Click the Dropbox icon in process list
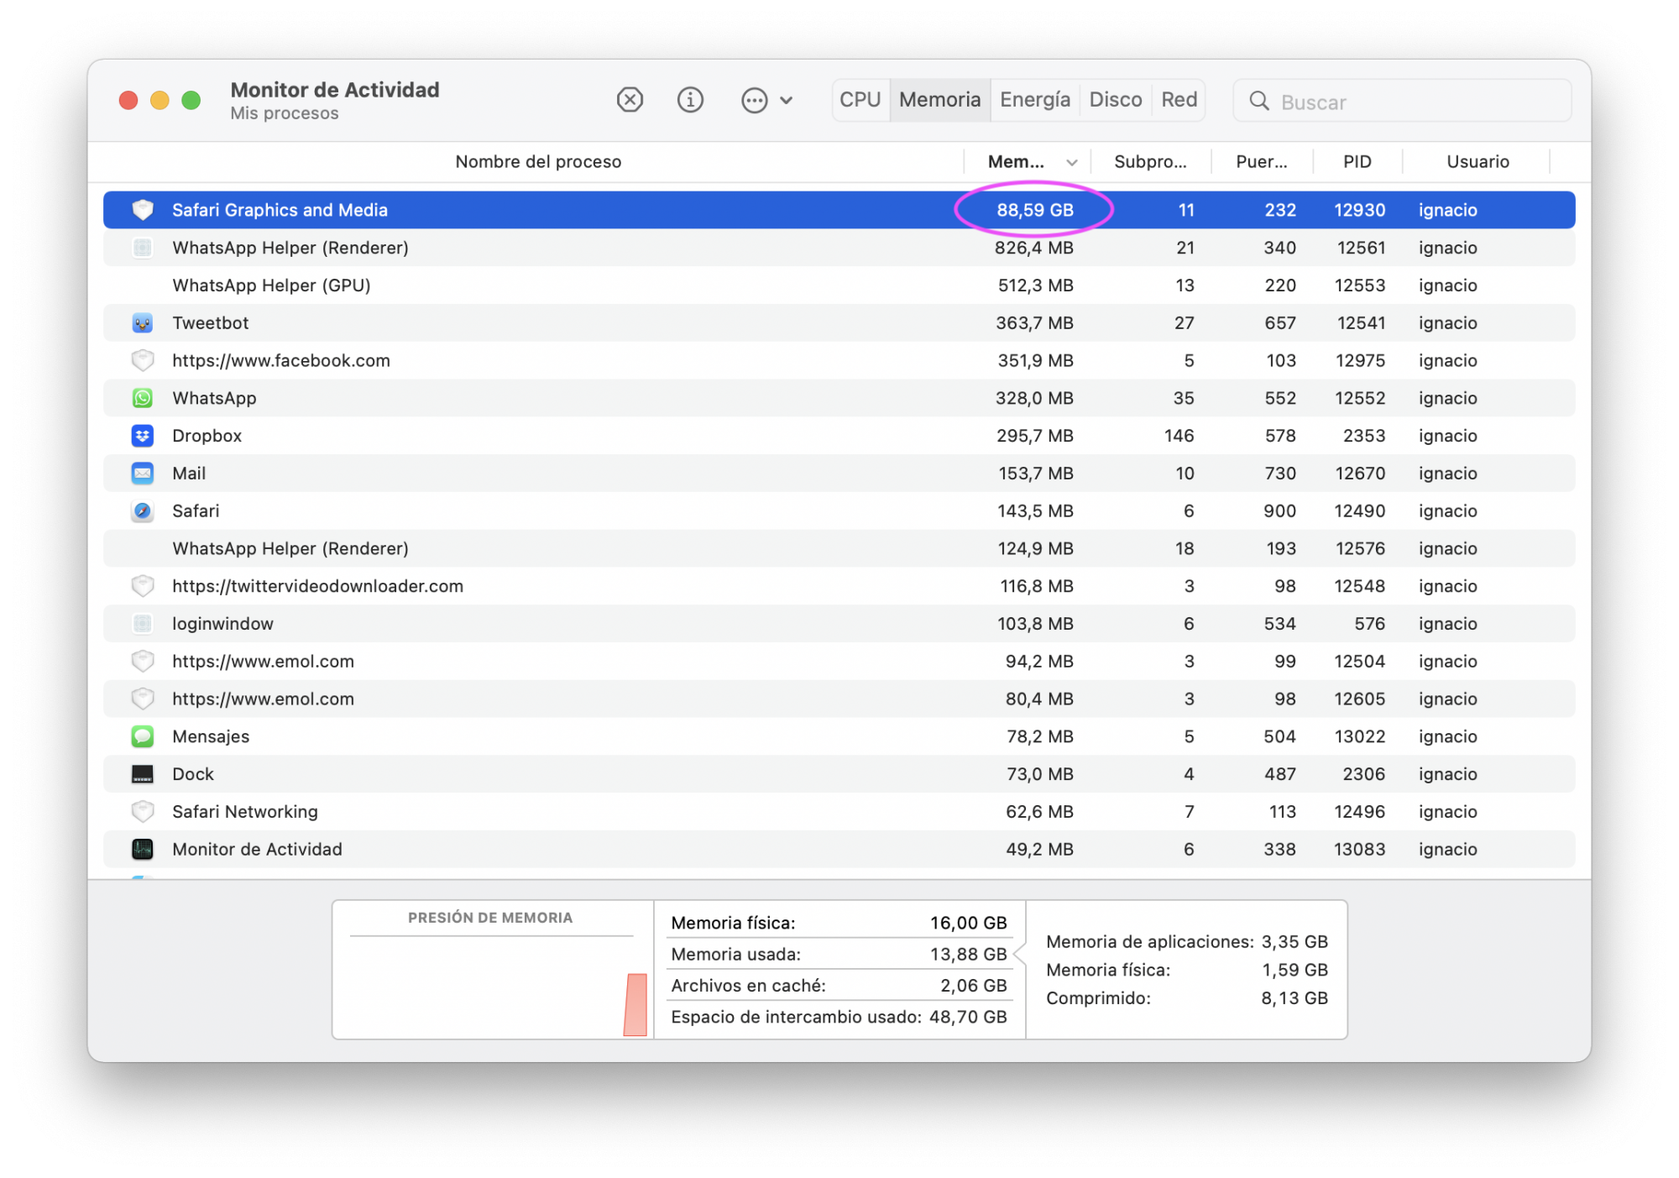This screenshot has width=1679, height=1178. (143, 436)
